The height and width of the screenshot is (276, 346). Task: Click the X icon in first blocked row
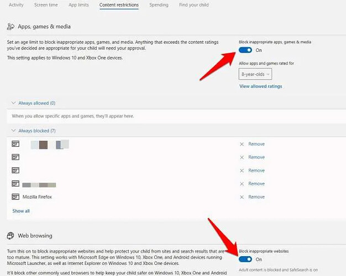click(242, 144)
